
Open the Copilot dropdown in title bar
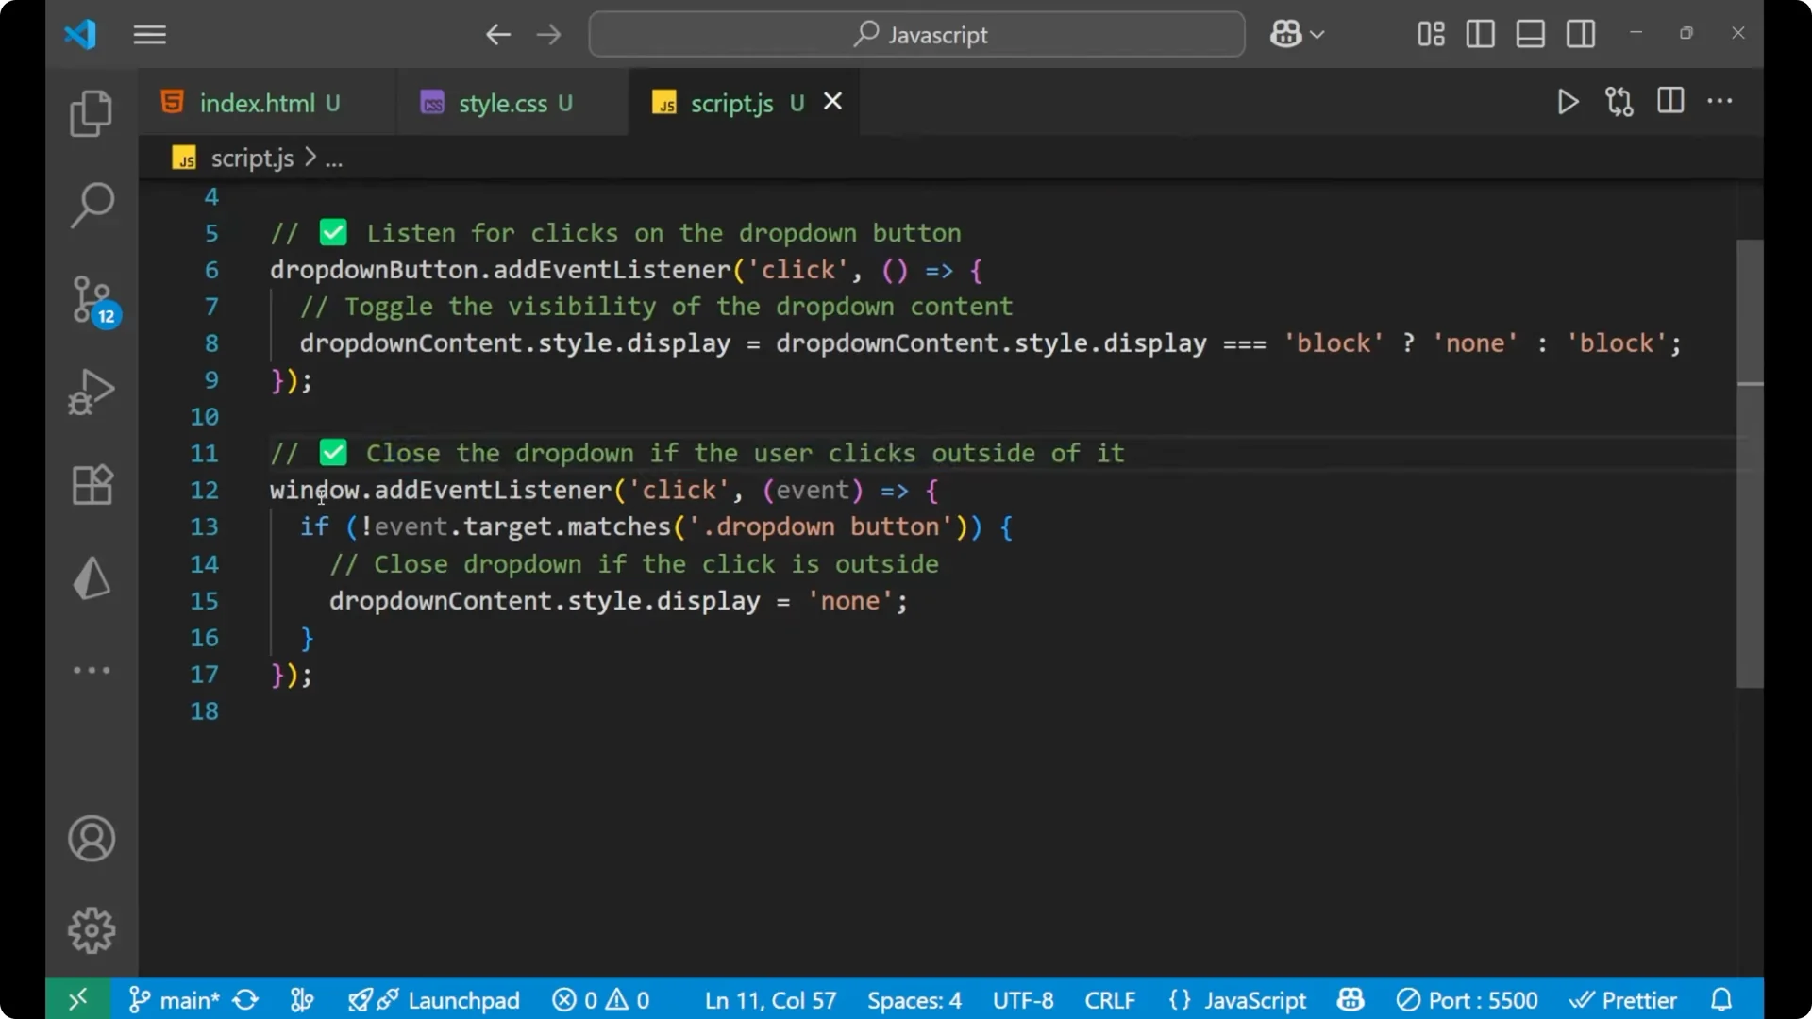pos(1297,34)
